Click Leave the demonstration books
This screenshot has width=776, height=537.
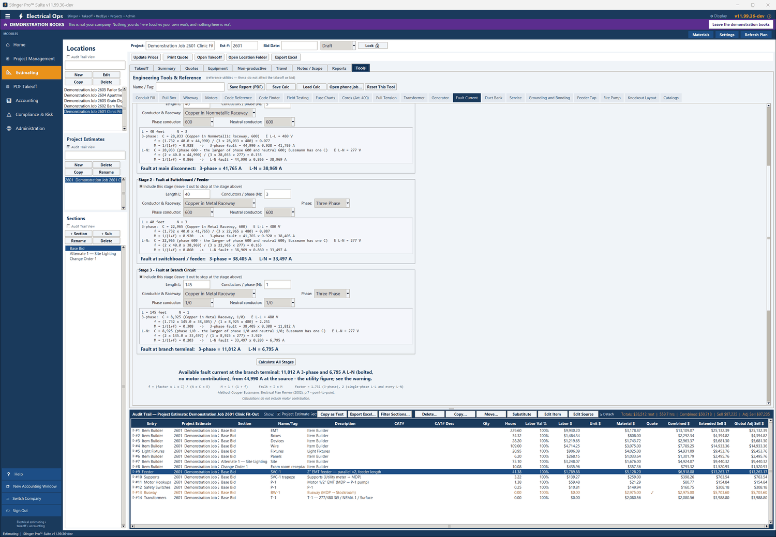pyautogui.click(x=741, y=24)
